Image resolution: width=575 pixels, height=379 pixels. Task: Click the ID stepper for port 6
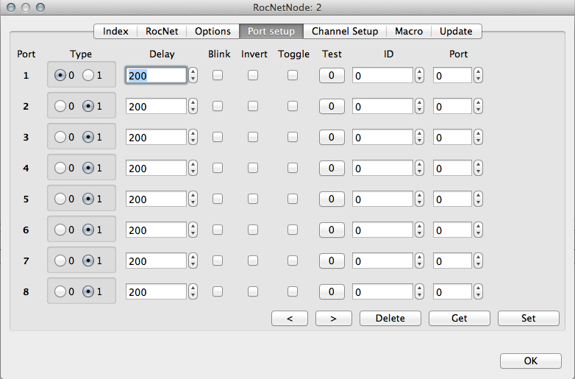[420, 230]
